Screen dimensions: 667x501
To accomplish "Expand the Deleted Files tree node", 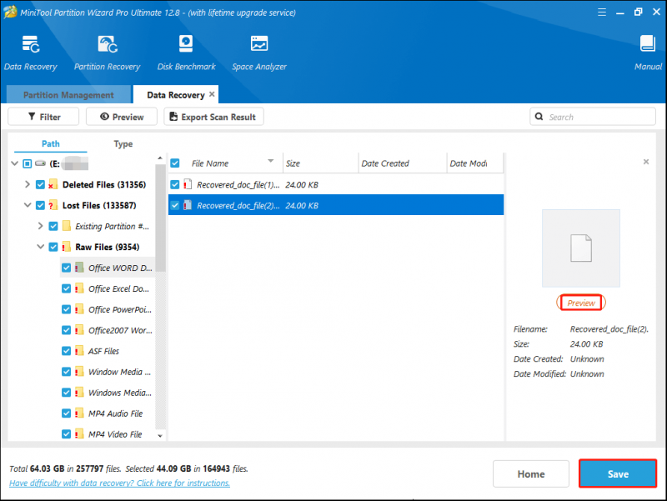I will pos(28,184).
